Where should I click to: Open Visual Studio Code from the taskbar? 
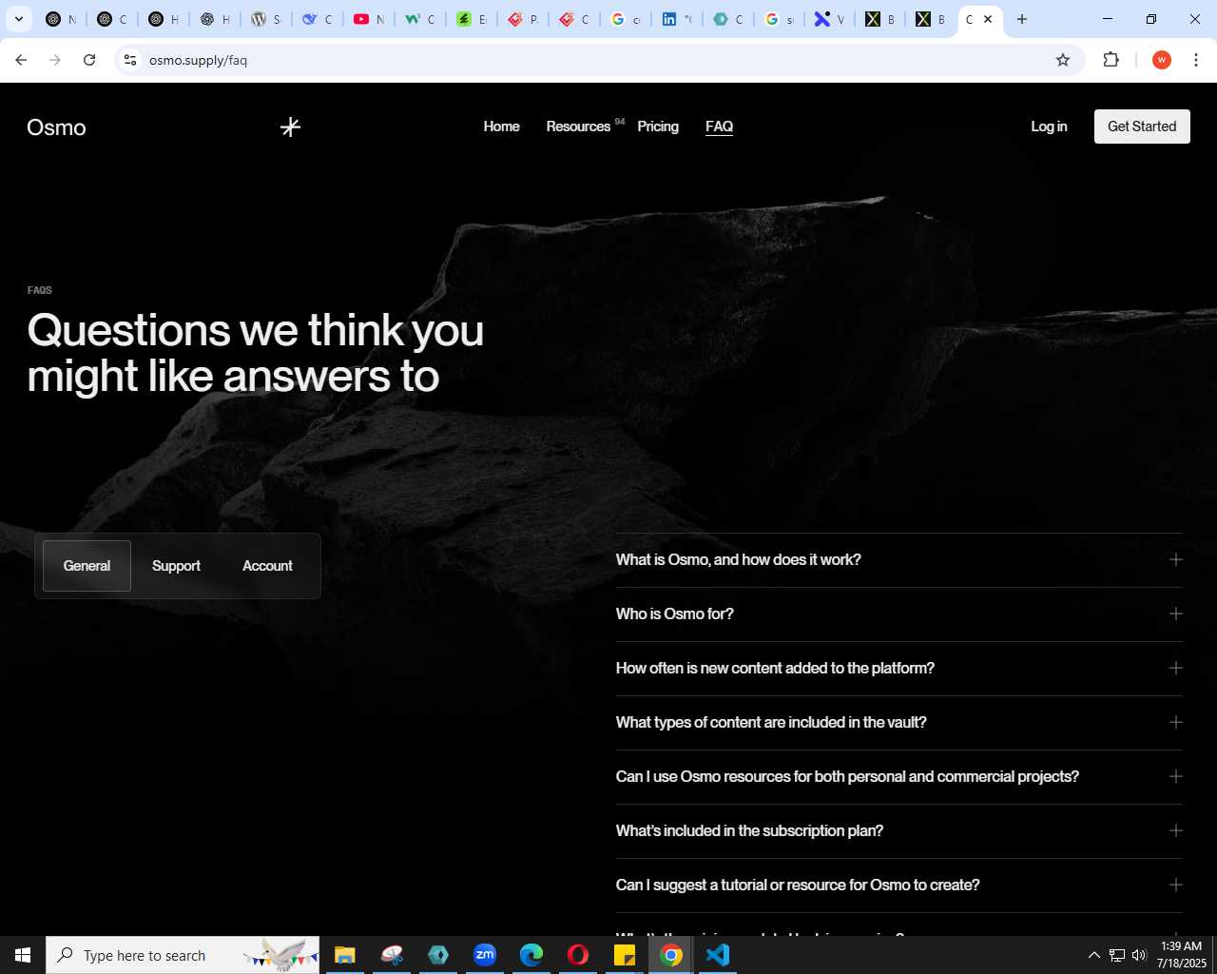tap(718, 955)
